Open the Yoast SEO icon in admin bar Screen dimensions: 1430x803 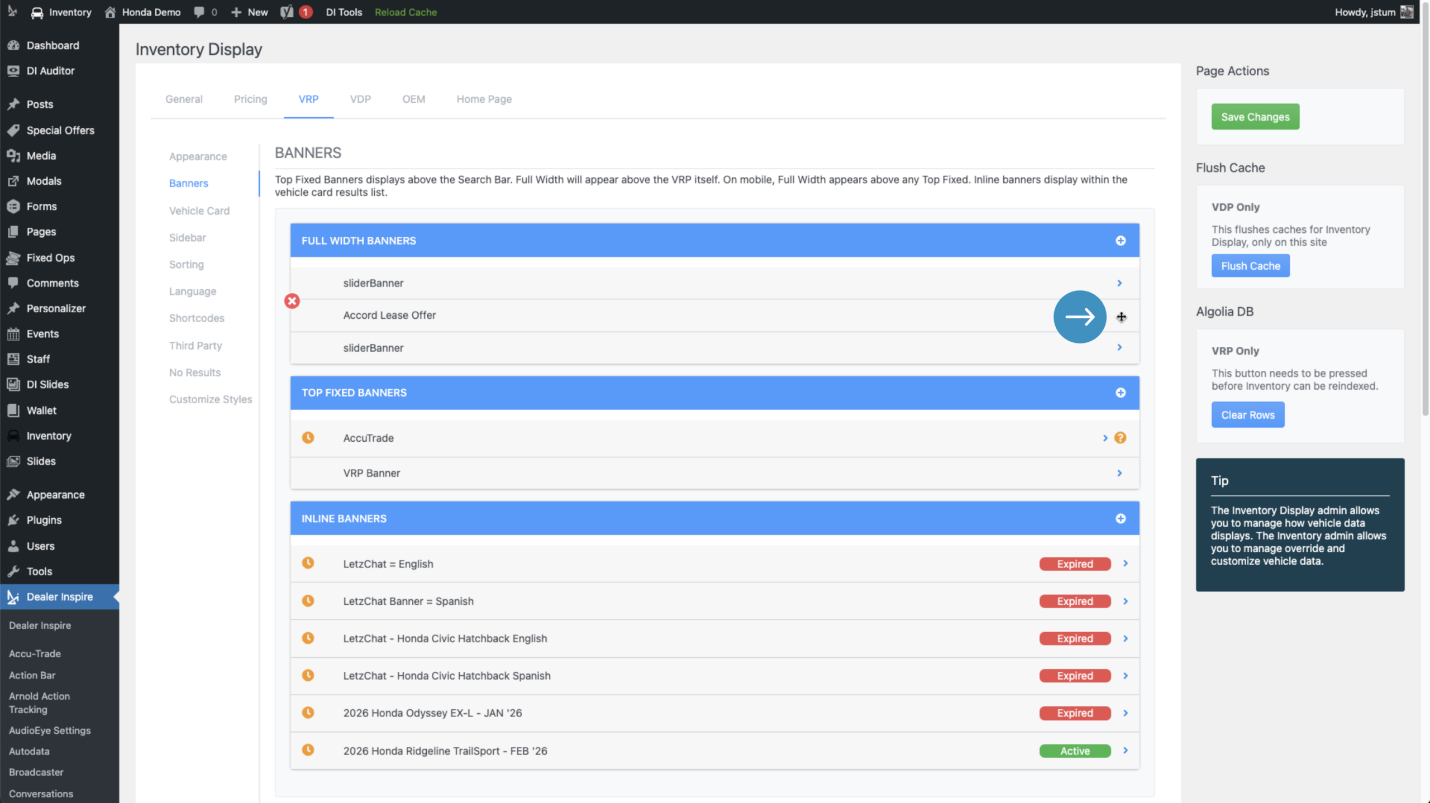287,12
